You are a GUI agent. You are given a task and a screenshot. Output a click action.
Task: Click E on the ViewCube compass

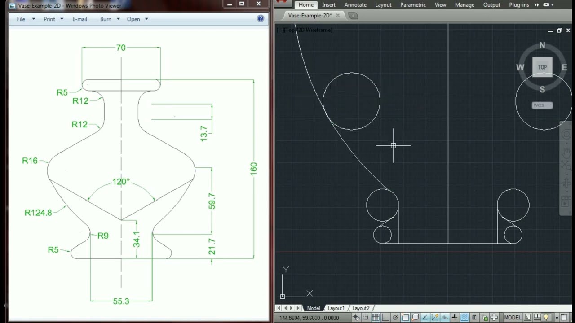point(565,67)
